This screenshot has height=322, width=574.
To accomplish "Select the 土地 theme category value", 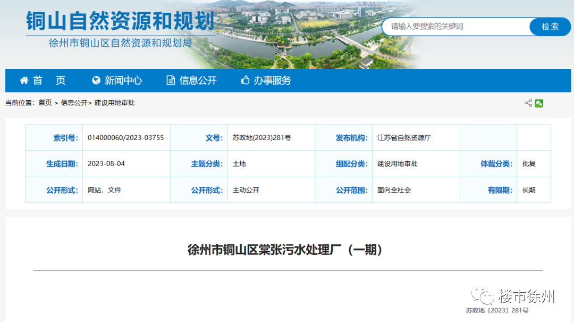I will 239,163.
